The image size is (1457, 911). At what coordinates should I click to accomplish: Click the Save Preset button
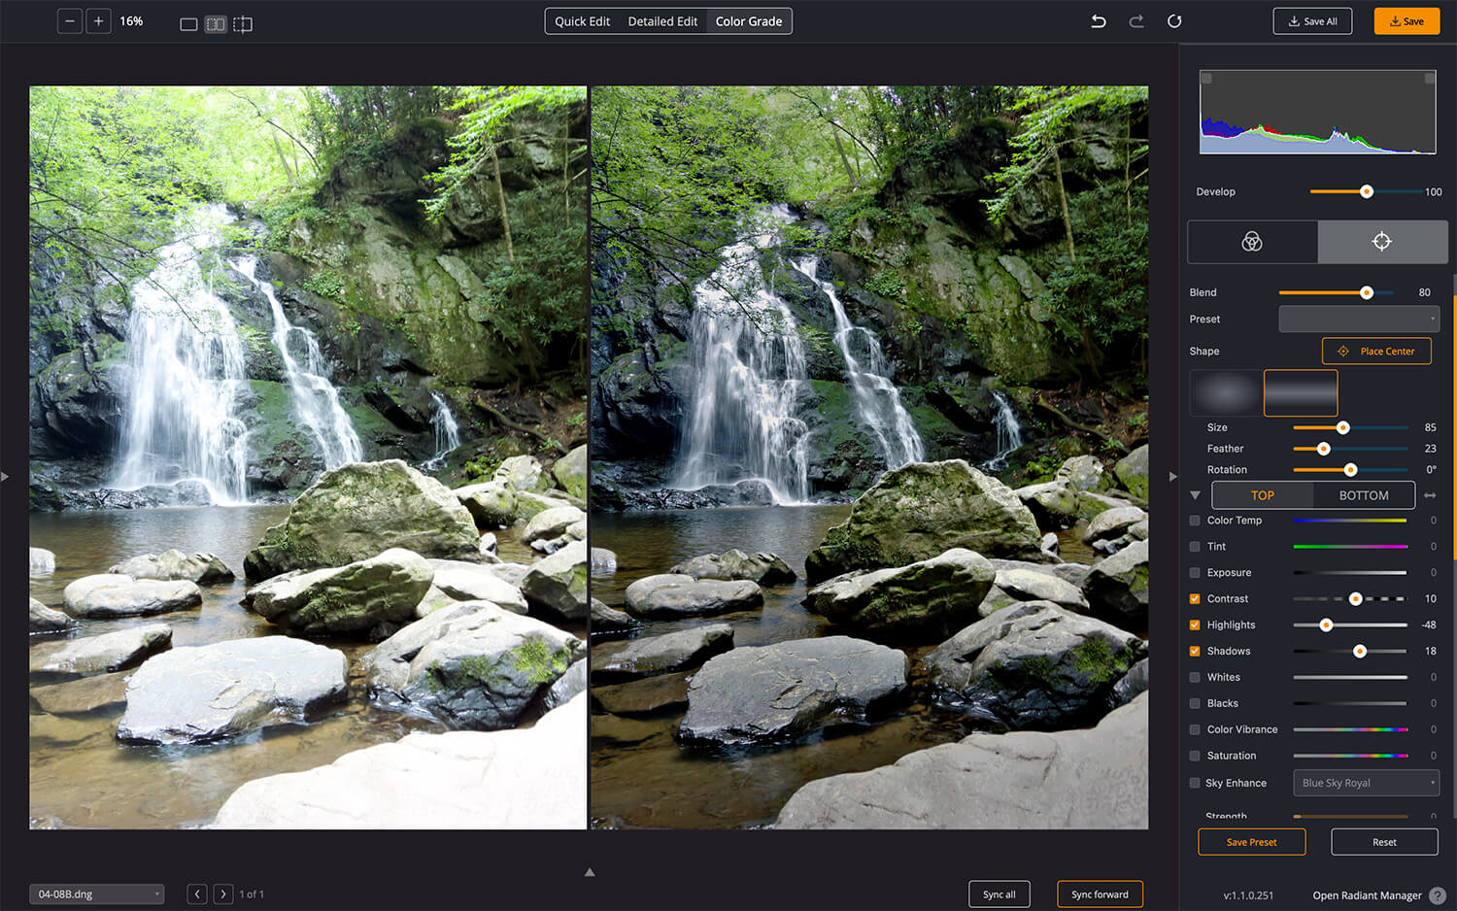1251,842
